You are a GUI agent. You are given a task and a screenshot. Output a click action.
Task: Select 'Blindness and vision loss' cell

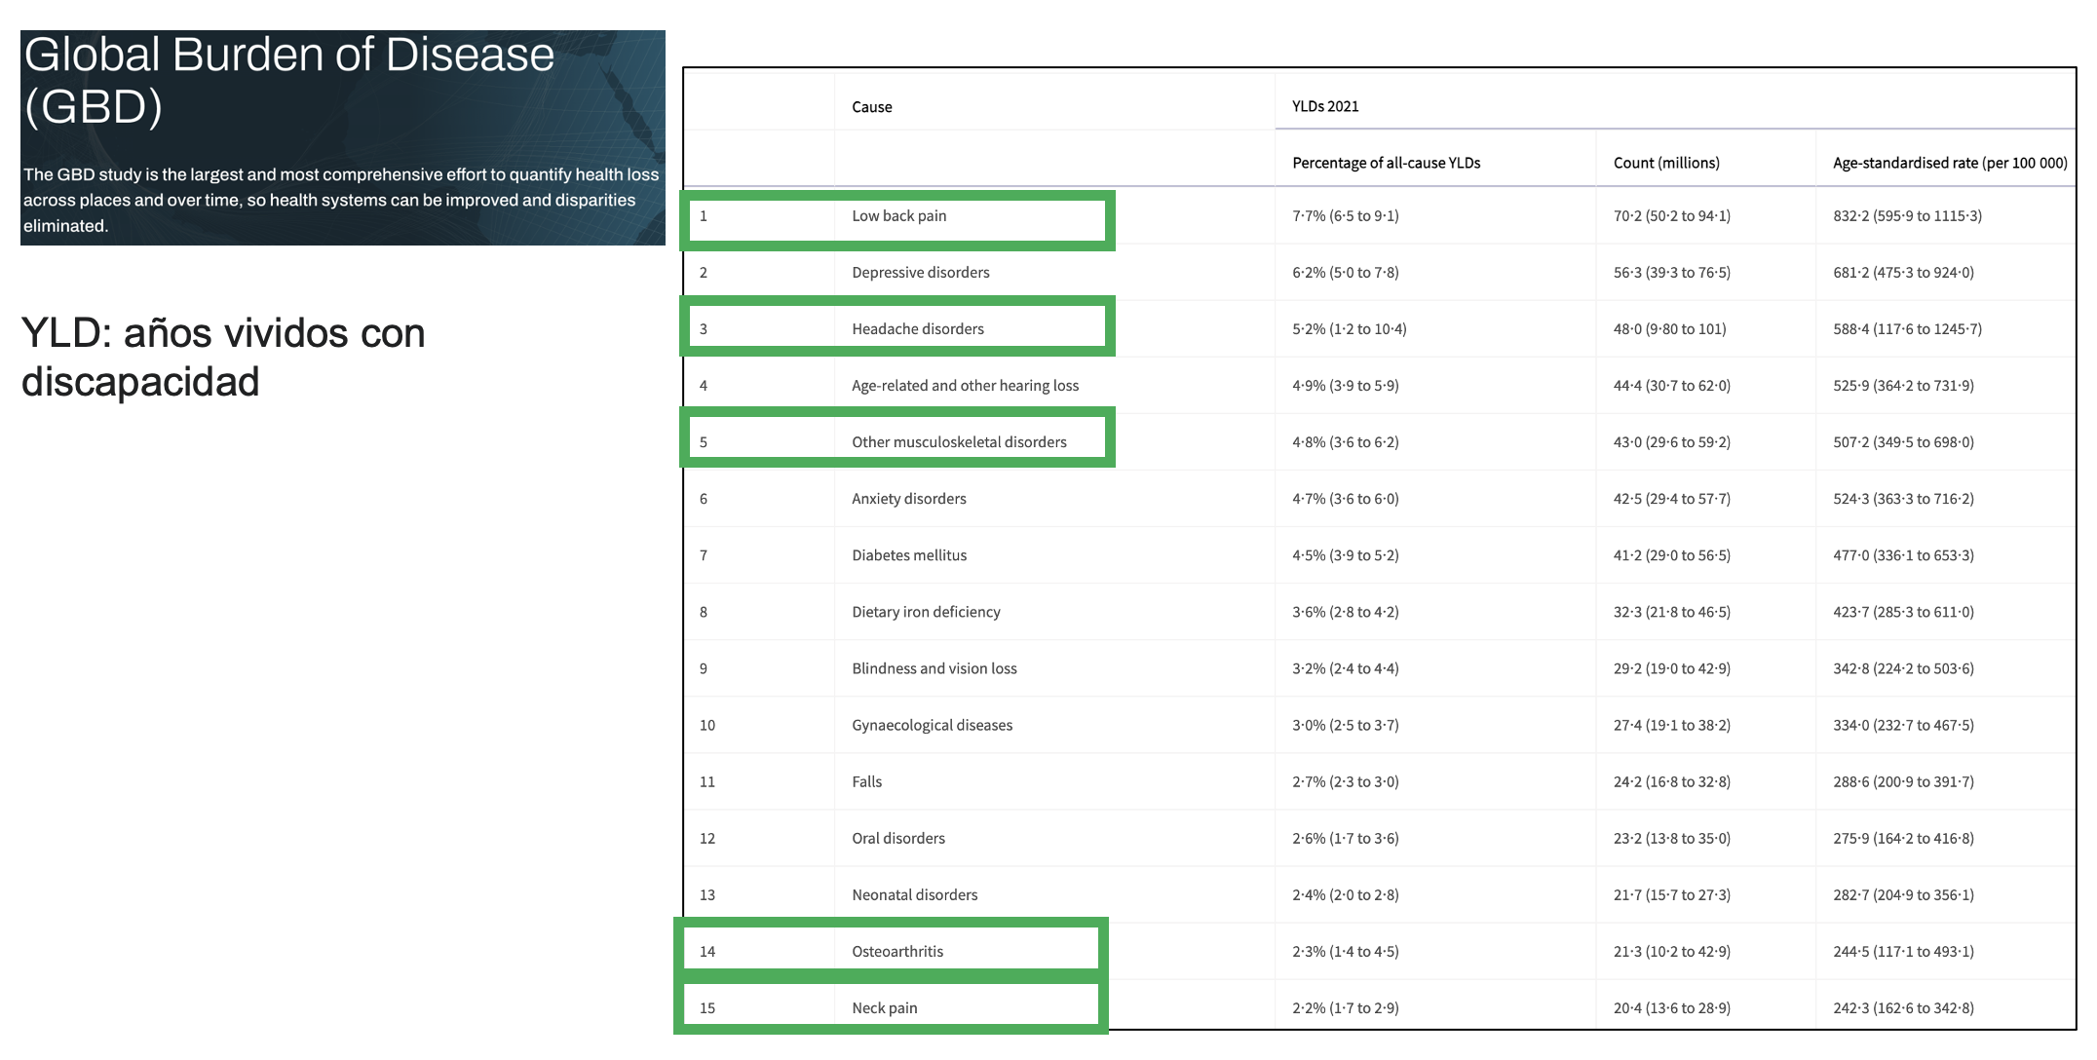tap(934, 668)
